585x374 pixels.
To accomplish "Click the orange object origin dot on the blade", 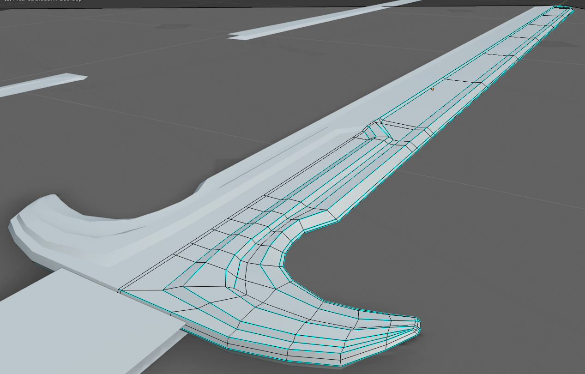I will pos(433,89).
